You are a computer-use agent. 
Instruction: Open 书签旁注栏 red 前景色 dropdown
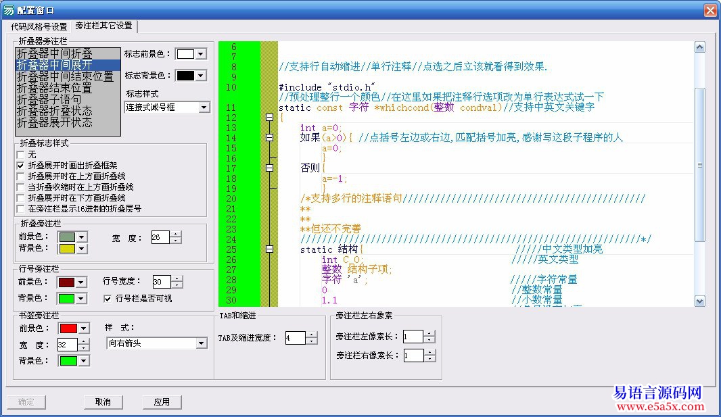coord(83,328)
